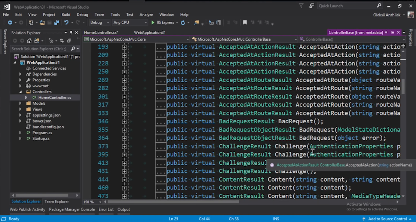Open the Output panel tab
416x222 pixels.
pyautogui.click(x=123, y=209)
